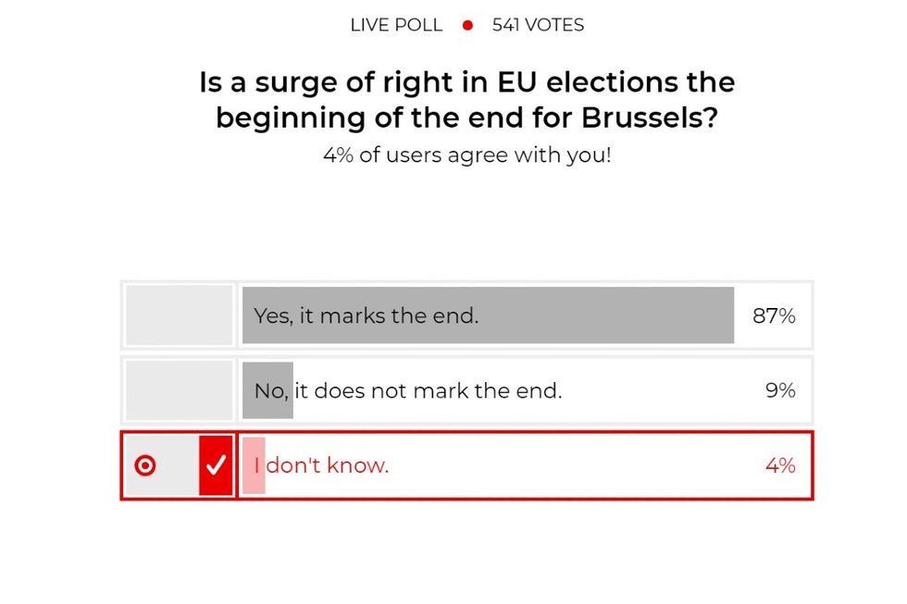
Task: Click the red-outlined I don't know row
Action: [466, 465]
